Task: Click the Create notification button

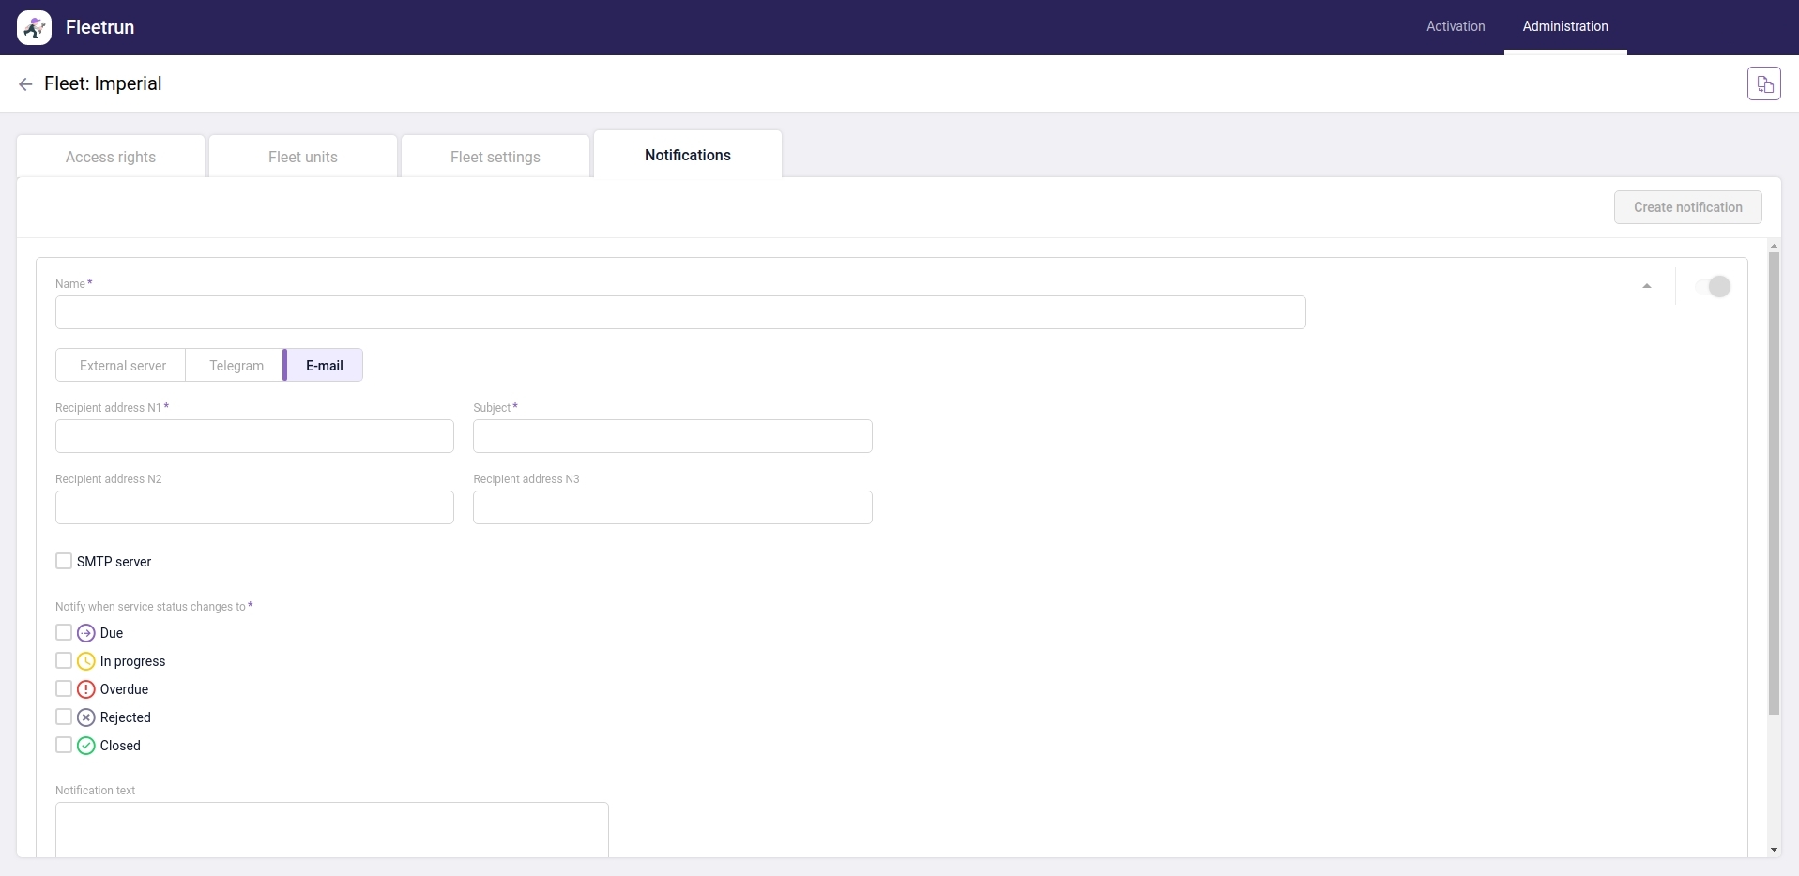Action: point(1688,206)
